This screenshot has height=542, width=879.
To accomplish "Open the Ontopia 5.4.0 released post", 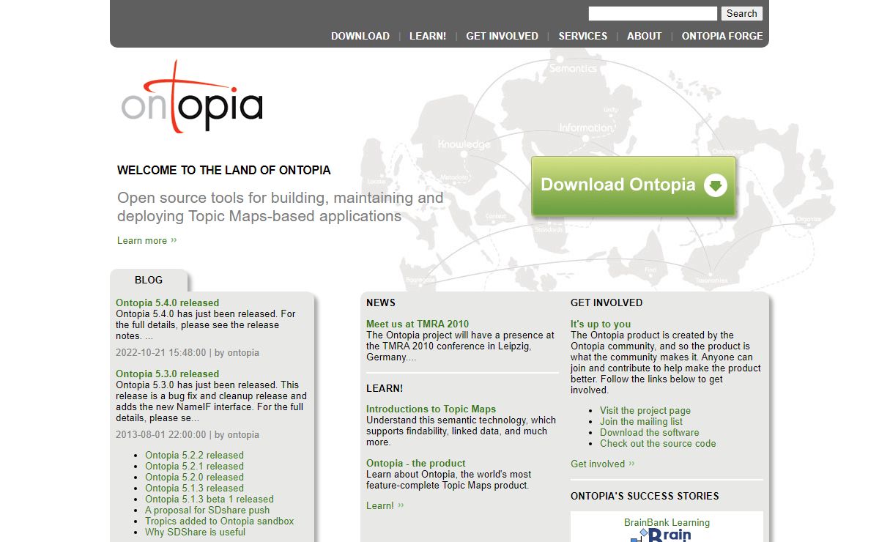I will (x=167, y=302).
